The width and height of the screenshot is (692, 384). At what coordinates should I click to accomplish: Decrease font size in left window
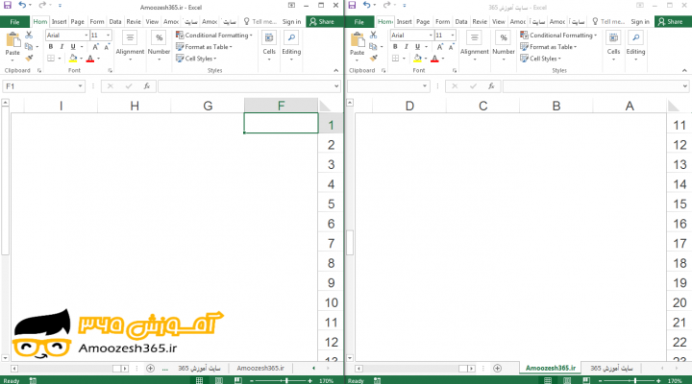(x=107, y=46)
